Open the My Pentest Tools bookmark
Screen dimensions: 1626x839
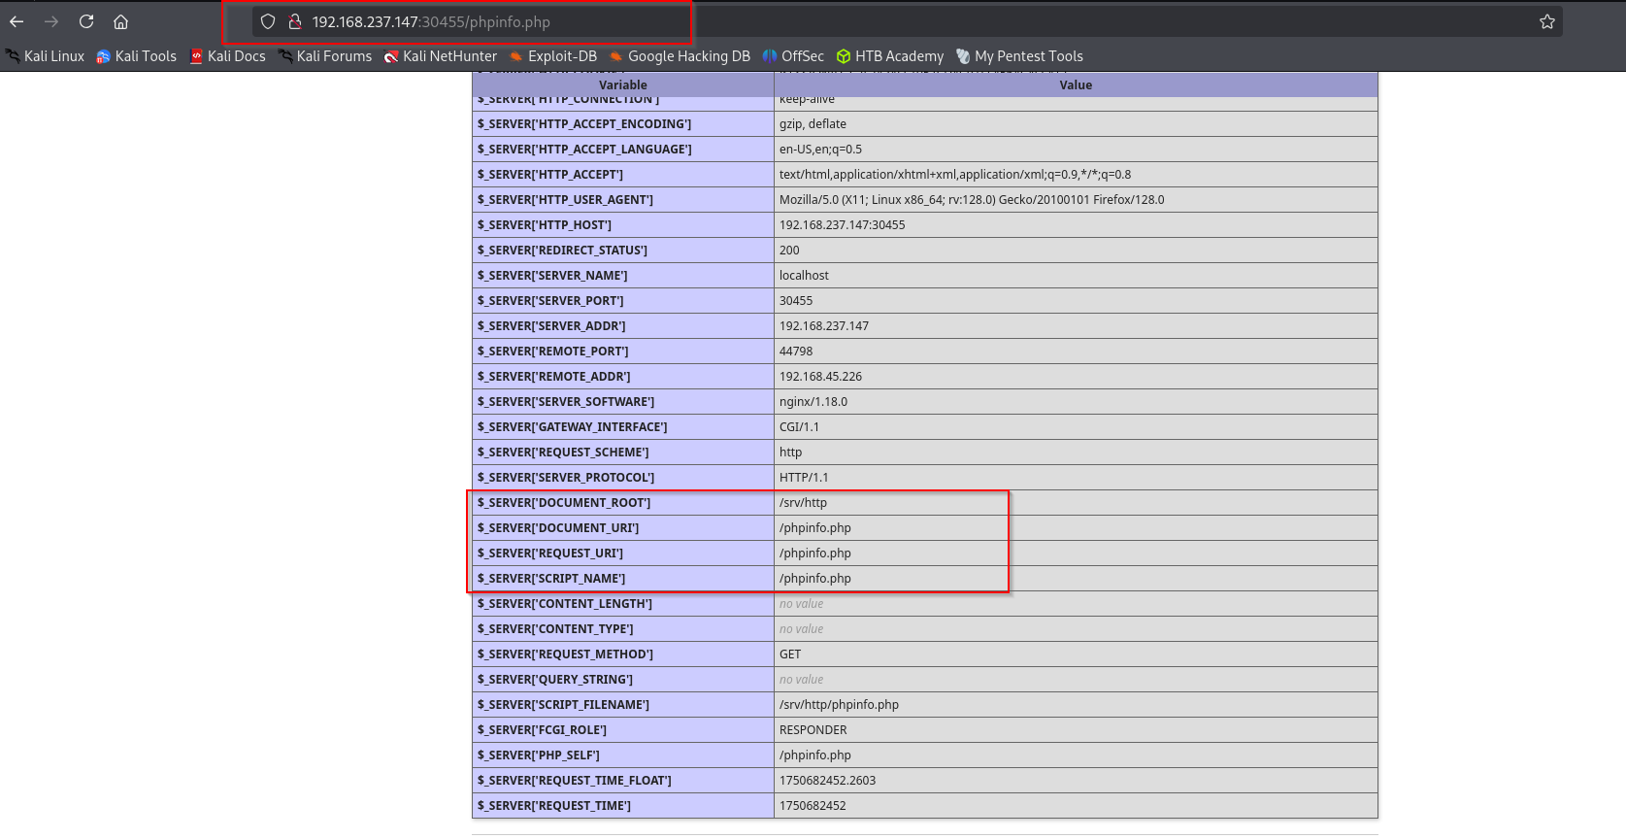1019,56
